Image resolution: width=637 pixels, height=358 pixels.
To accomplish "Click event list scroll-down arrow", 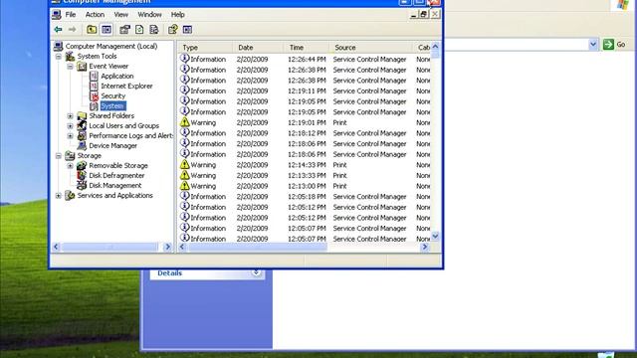I will pos(435,237).
